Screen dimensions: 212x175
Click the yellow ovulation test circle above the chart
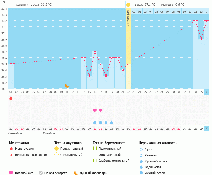coord(128,5)
